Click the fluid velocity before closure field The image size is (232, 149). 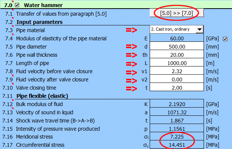(x=177, y=71)
